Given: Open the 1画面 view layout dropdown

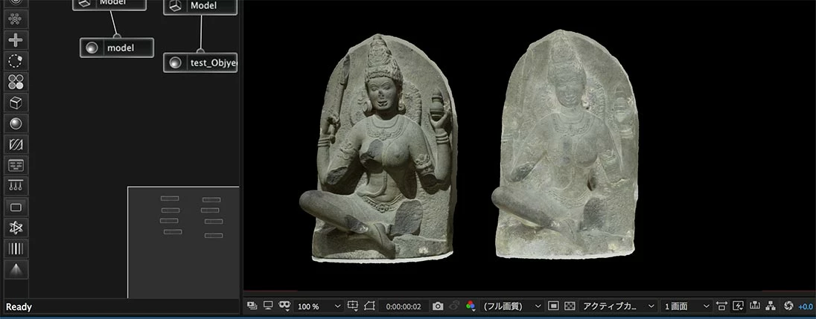Looking at the screenshot, I should click(x=686, y=306).
